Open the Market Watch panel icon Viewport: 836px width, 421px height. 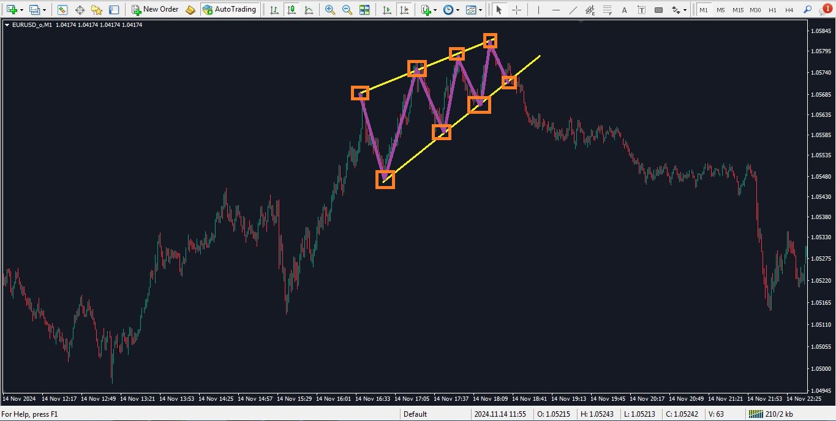coord(62,10)
